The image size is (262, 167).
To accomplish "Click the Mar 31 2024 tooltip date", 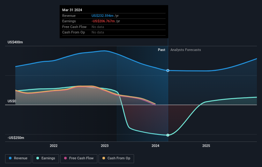I will [x=72, y=10].
